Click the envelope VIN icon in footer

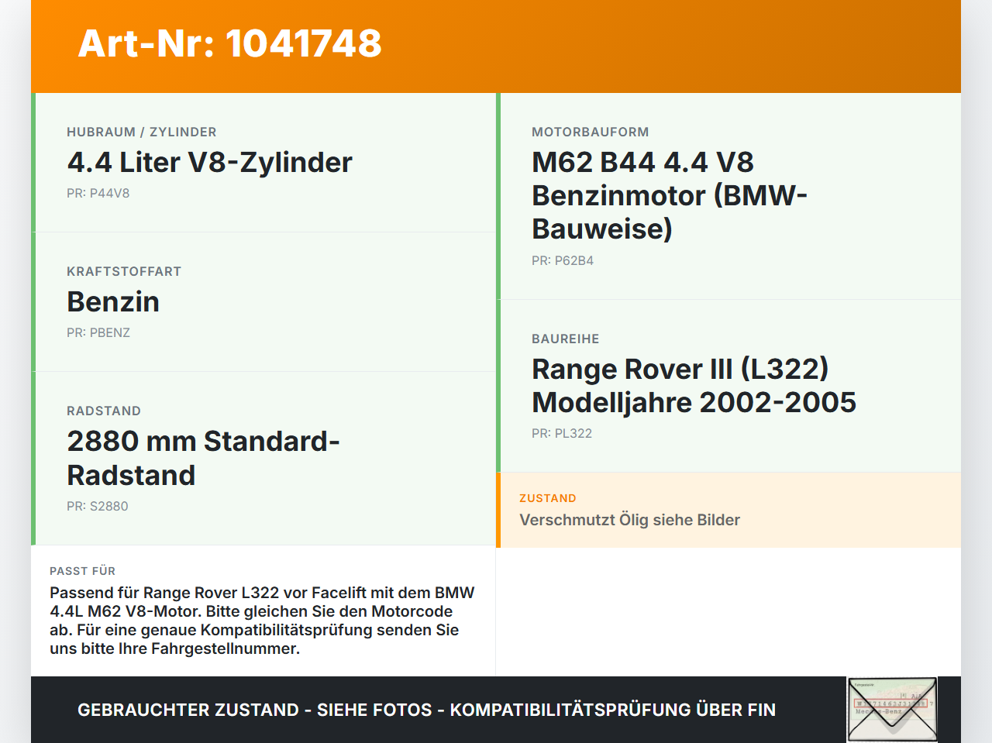click(892, 710)
